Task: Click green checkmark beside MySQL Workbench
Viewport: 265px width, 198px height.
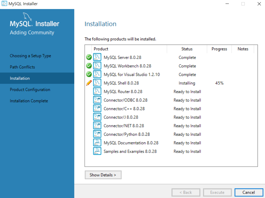Action: [x=89, y=66]
